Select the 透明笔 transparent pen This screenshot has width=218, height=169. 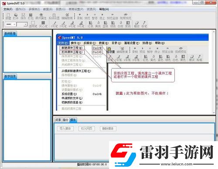click(x=33, y=24)
